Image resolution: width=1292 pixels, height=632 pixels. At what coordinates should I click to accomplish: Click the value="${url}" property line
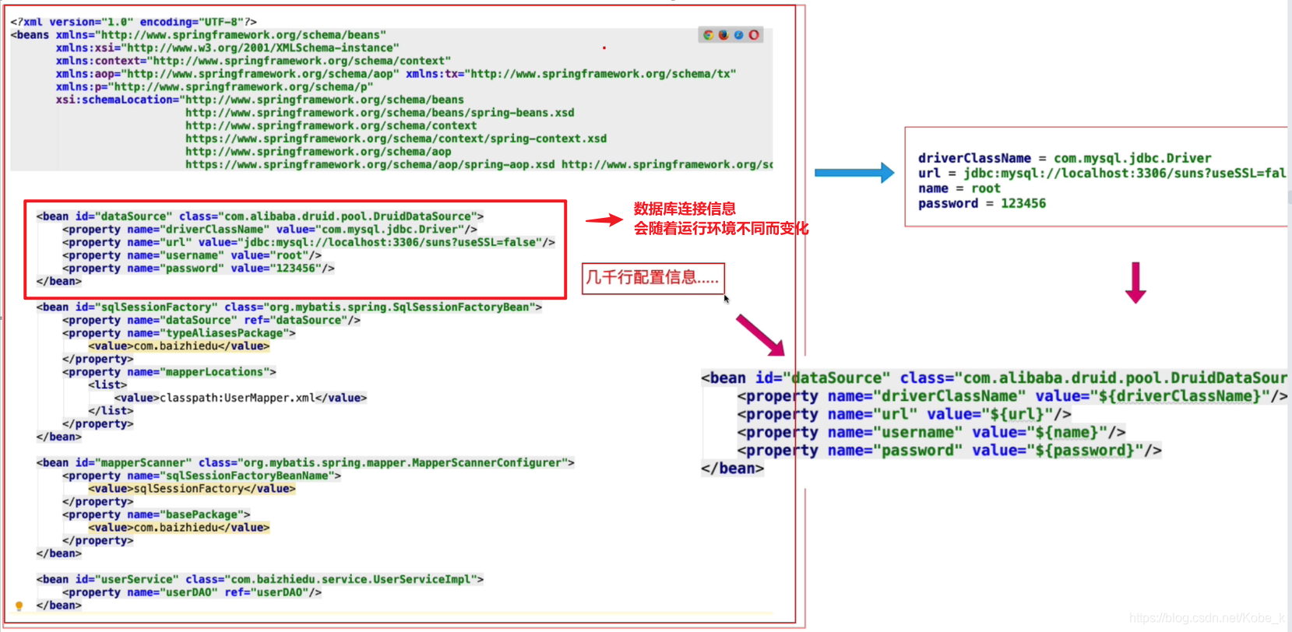click(x=904, y=414)
